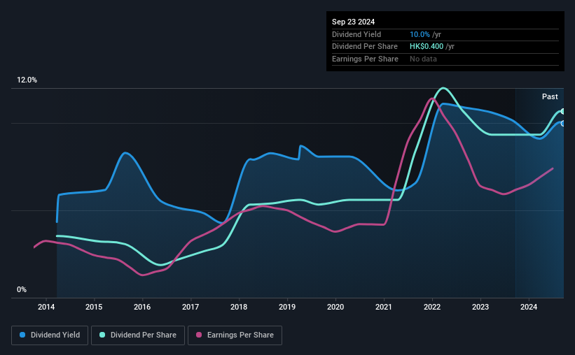575x355 pixels.
Task: Select the 2016 x-axis label
Action: point(142,307)
